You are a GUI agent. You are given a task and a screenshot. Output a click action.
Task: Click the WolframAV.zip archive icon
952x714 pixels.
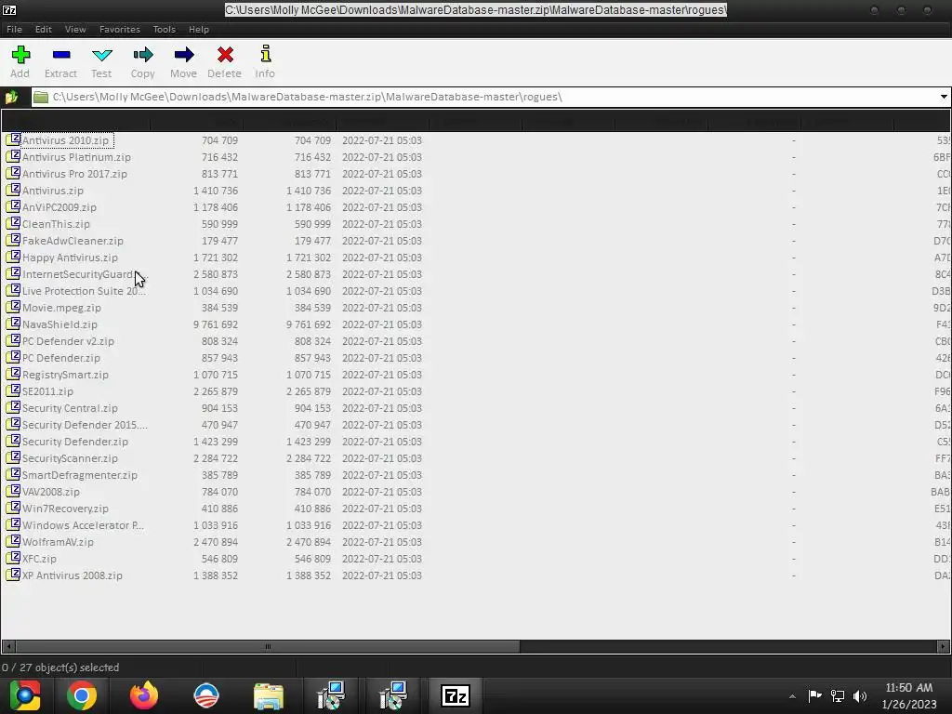(x=13, y=541)
